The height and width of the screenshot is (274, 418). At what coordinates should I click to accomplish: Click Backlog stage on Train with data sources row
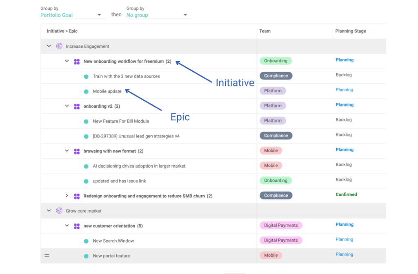[344, 75]
